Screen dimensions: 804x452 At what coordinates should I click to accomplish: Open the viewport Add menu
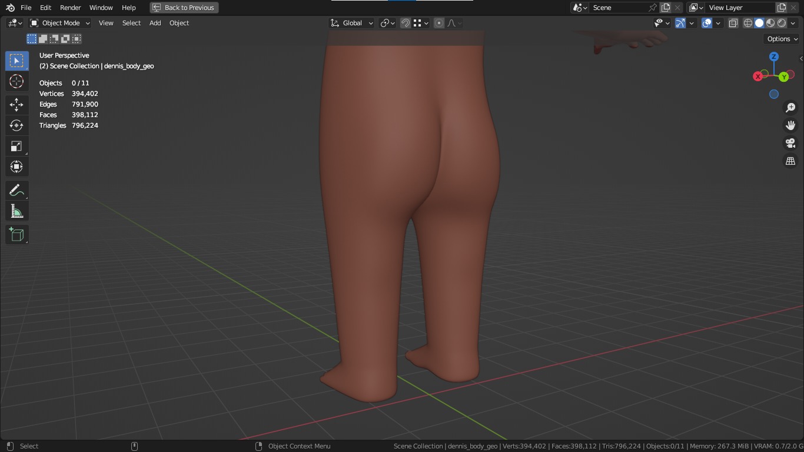coord(155,23)
